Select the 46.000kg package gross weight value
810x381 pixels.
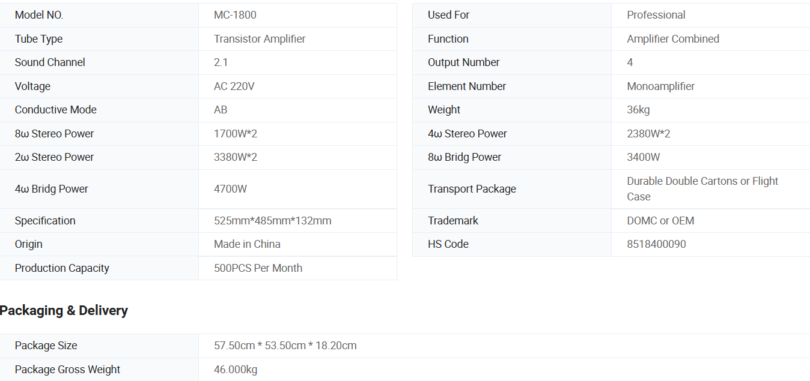tap(236, 370)
